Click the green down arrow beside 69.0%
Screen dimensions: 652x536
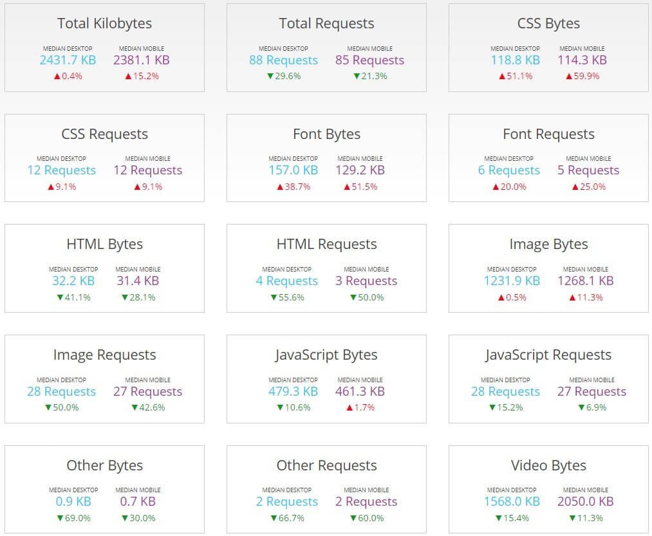coord(60,519)
